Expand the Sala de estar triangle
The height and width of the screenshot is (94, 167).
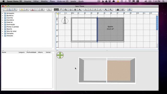pyautogui.click(x=3, y=31)
